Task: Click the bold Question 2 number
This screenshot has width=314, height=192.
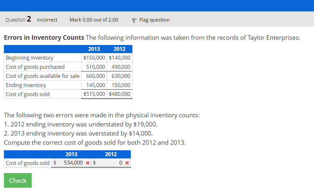Action: click(x=29, y=19)
